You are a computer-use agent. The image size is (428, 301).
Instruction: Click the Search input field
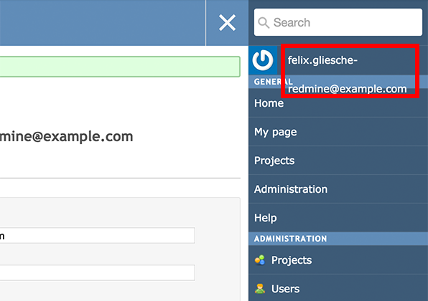[338, 22]
